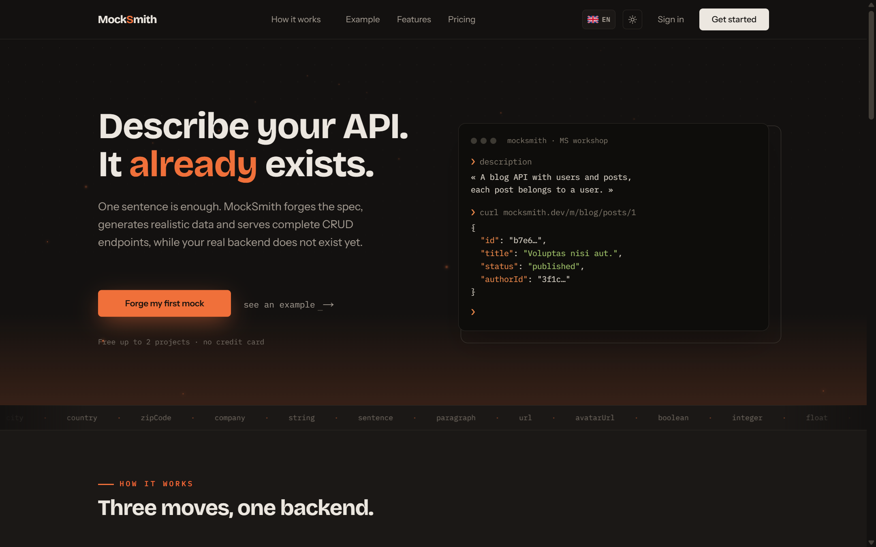
Task: Click Forge my first mock button
Action: (165, 303)
